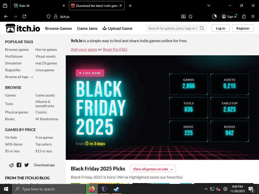Open Albums & soundtracks category
The height and width of the screenshot is (194, 259).
[45, 104]
